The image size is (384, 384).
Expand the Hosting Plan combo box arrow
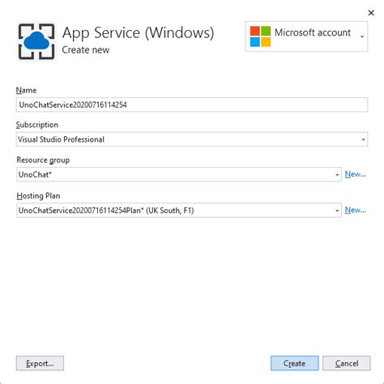pos(337,211)
